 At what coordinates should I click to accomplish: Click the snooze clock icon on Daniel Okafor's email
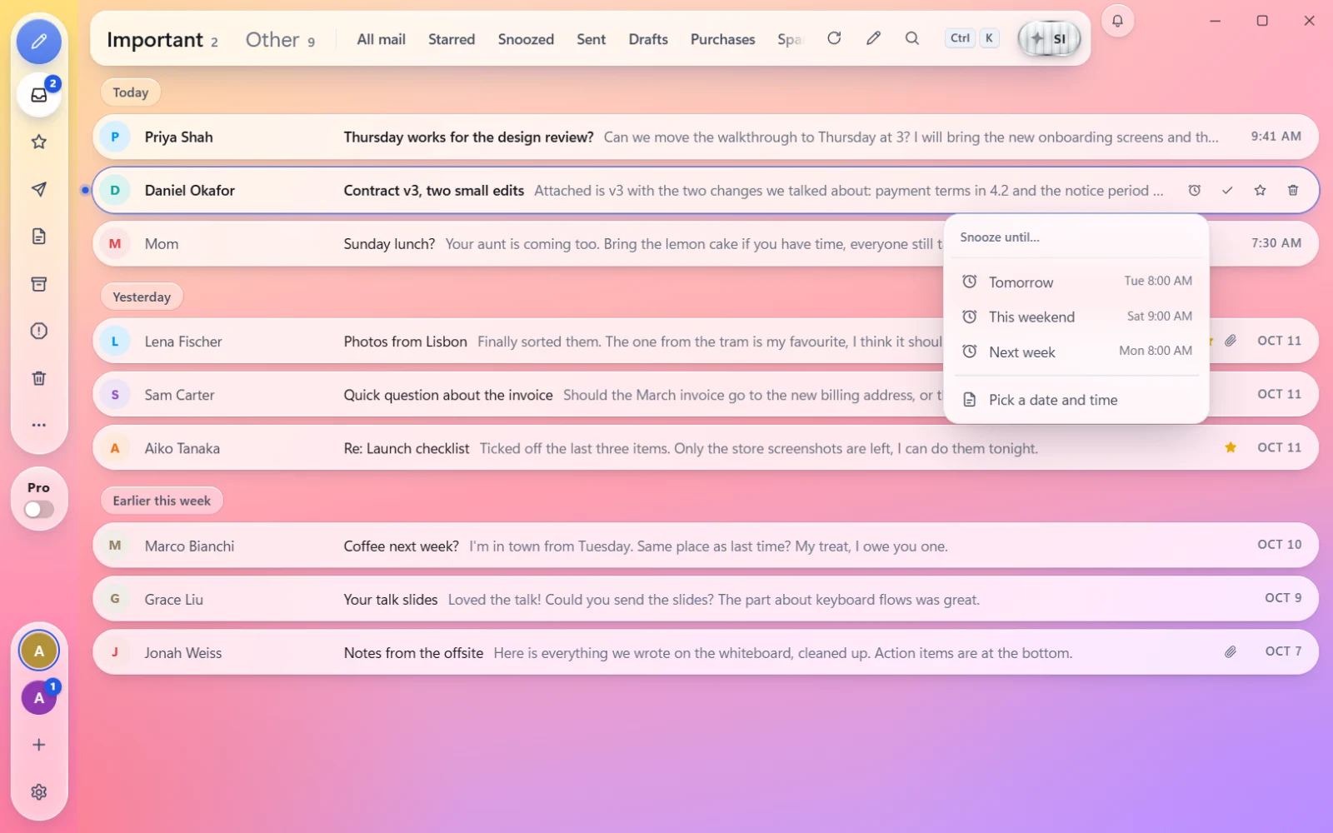pyautogui.click(x=1195, y=191)
